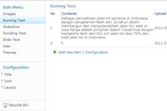This screenshot has width=167, height=111.
Task: Click the green plus add item icon
Action: point(55,52)
